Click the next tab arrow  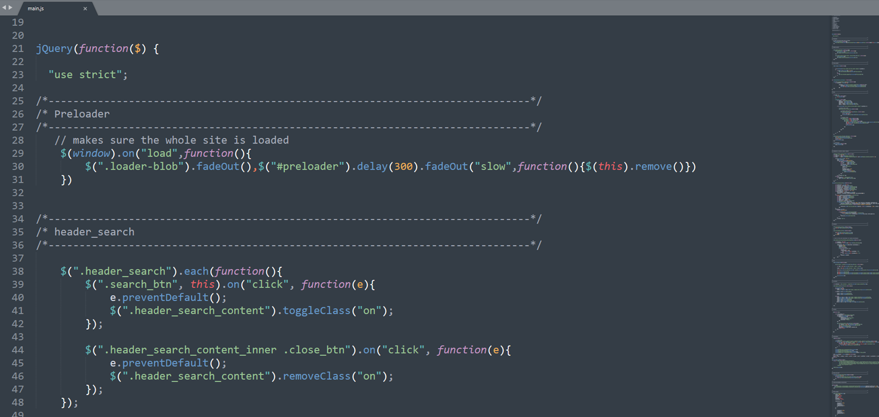tap(10, 8)
